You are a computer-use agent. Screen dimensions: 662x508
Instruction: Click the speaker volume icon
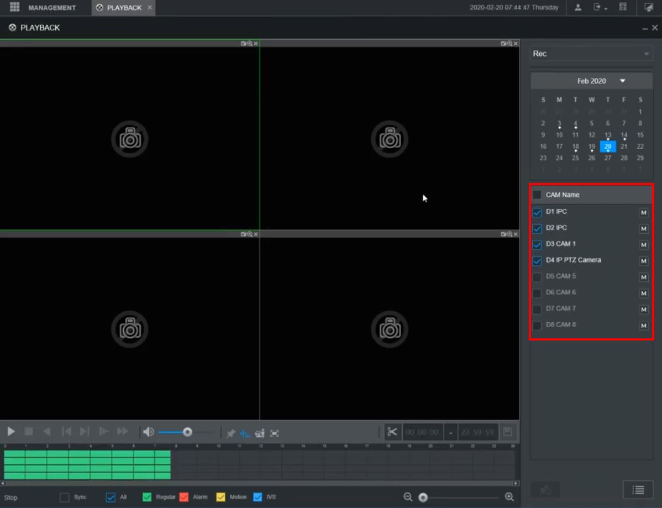click(x=148, y=432)
